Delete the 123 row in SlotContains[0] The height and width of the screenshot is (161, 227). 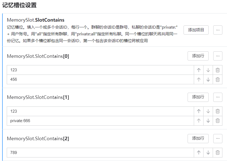tap(218, 70)
